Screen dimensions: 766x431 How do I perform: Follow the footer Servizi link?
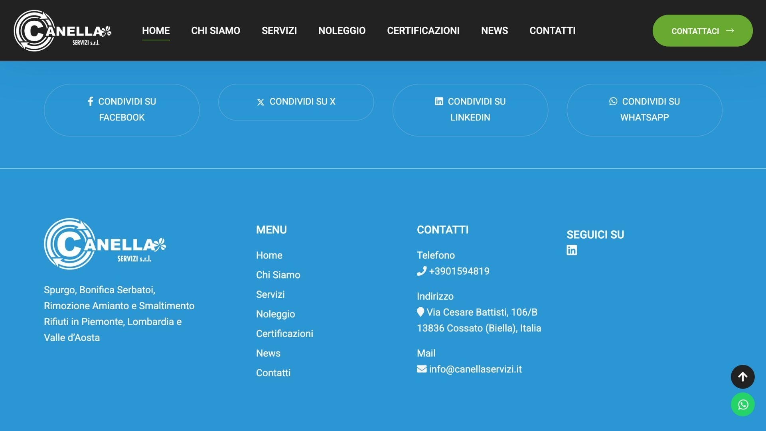click(x=270, y=295)
